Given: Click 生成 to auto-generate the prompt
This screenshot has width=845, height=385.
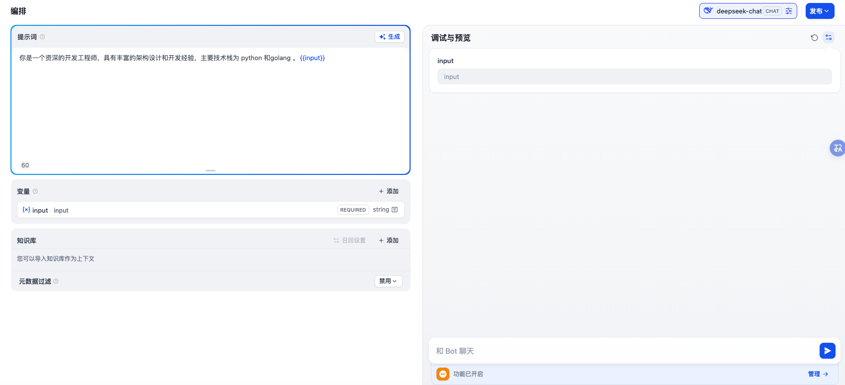Looking at the screenshot, I should click(x=389, y=37).
